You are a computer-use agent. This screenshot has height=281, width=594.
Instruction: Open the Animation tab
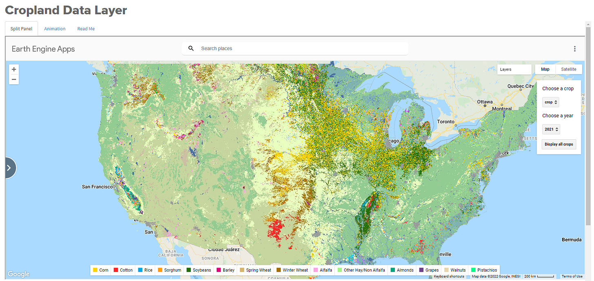pyautogui.click(x=55, y=29)
